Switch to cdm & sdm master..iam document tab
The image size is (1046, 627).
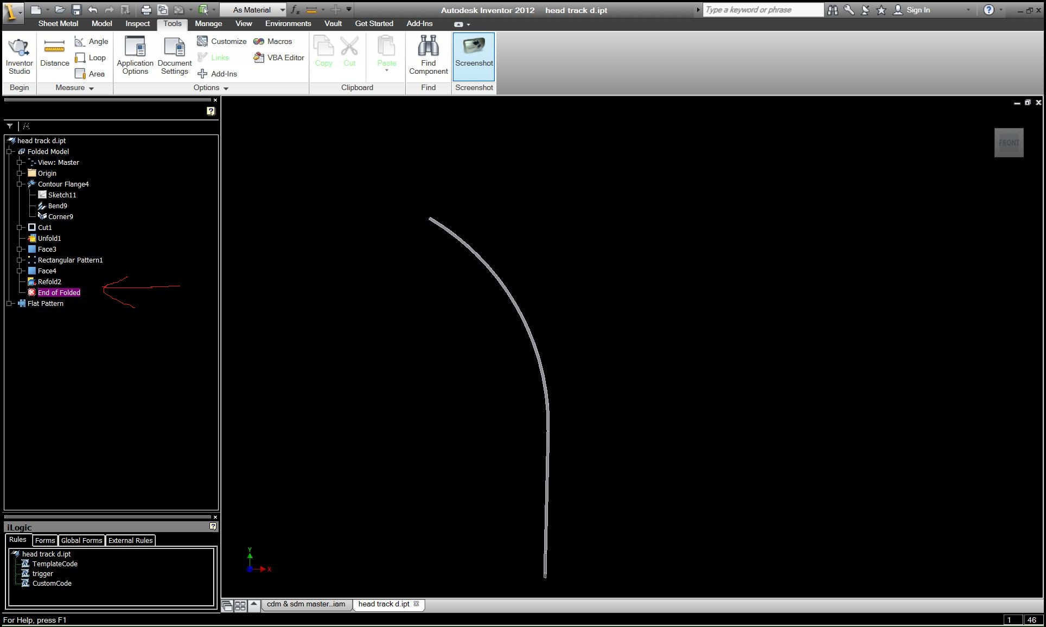click(306, 604)
